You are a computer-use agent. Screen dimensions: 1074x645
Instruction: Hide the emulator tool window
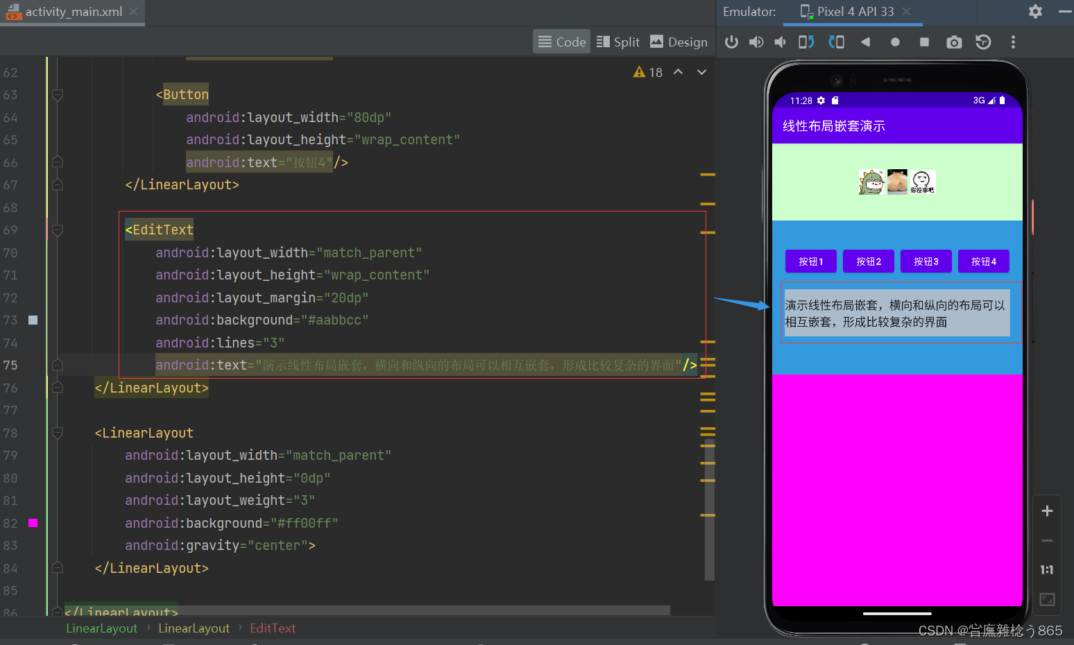1065,11
